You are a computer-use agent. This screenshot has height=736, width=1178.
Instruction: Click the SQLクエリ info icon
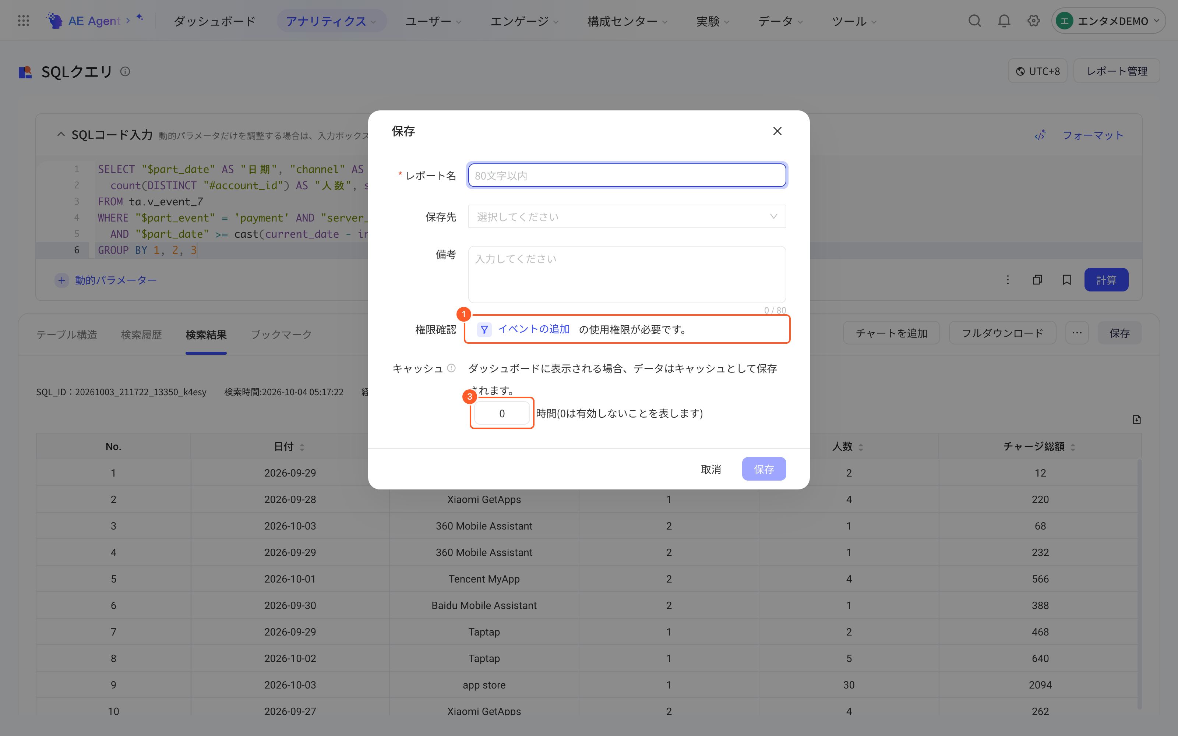click(125, 71)
